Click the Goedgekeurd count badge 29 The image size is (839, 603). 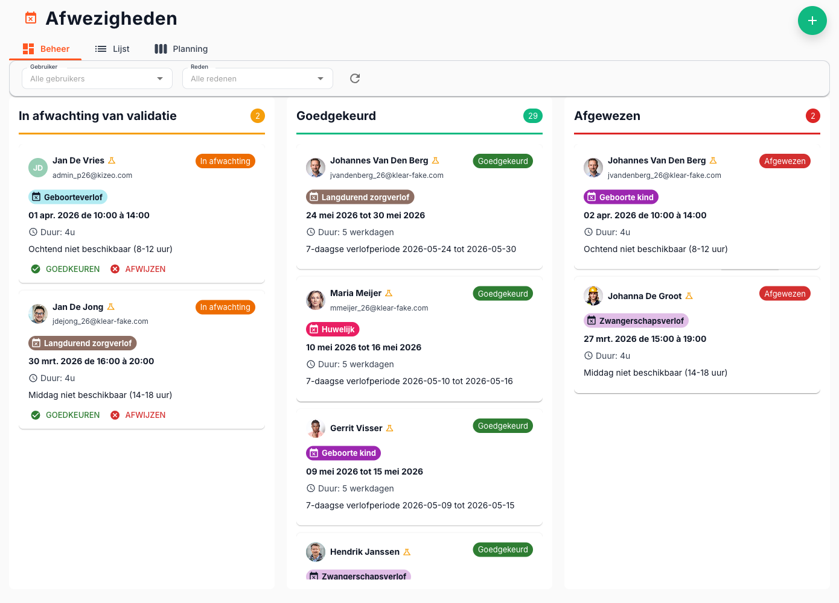(x=532, y=116)
